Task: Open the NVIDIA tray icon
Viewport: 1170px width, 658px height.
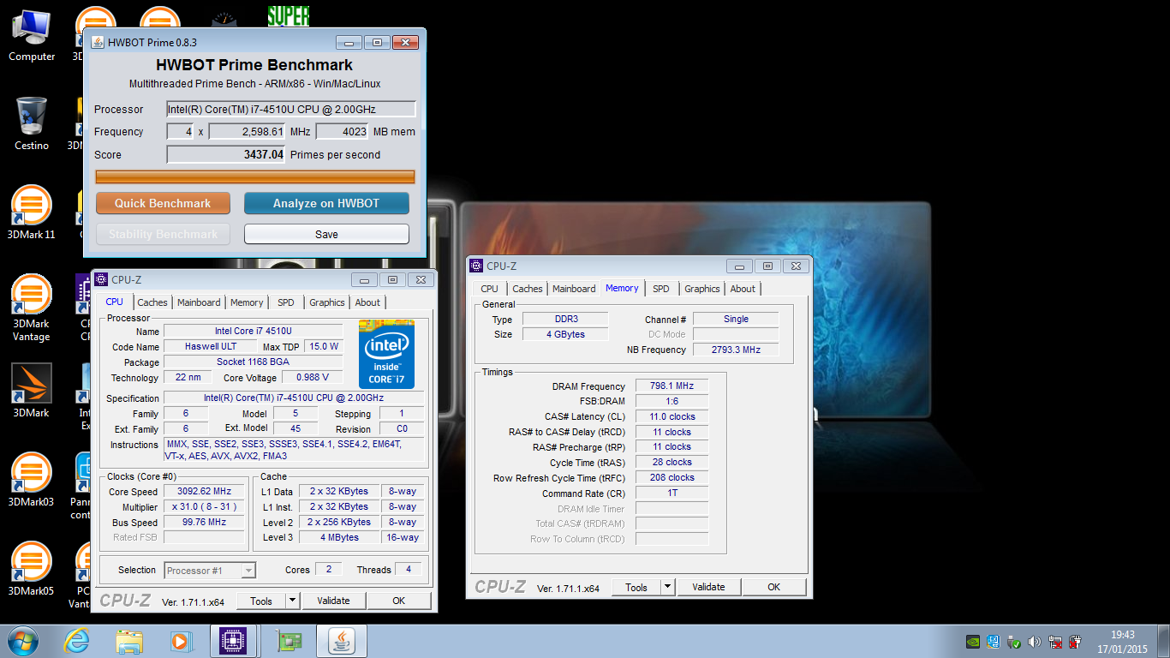Action: [x=973, y=641]
